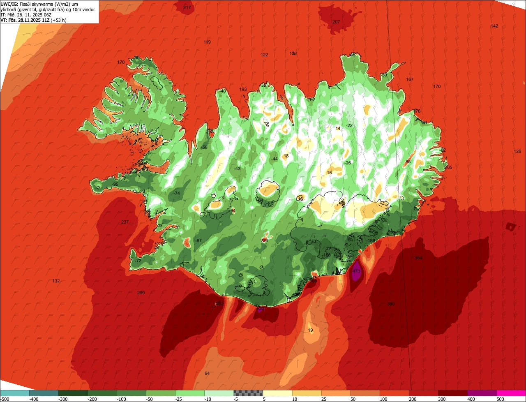Click the map value 217 at top
The image size is (526, 402).
187,8
